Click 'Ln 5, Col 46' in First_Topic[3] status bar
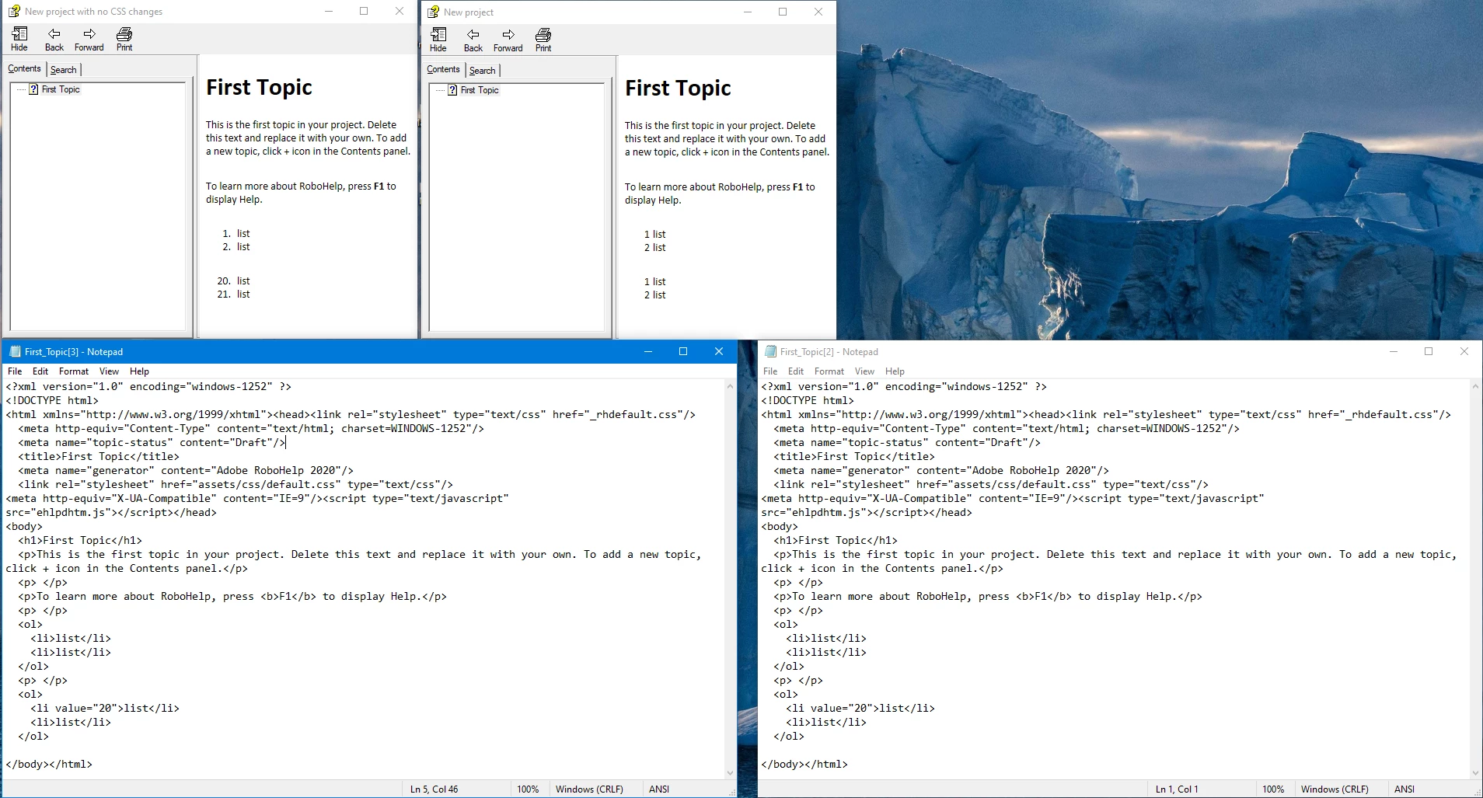This screenshot has height=798, width=1483. click(434, 789)
